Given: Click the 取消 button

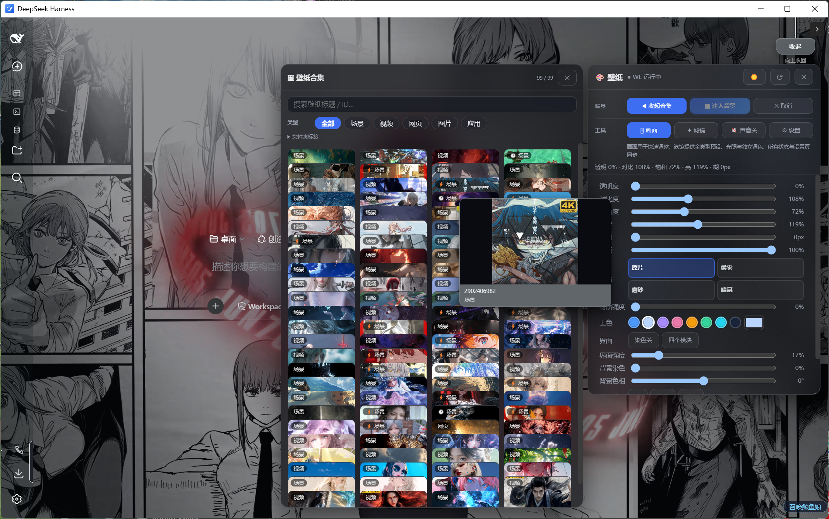Looking at the screenshot, I should (x=783, y=106).
